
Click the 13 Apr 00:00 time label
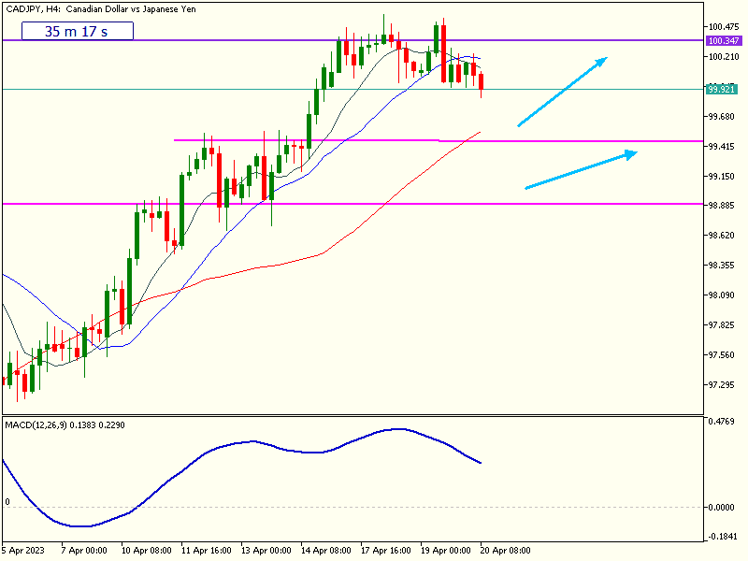pyautogui.click(x=266, y=550)
